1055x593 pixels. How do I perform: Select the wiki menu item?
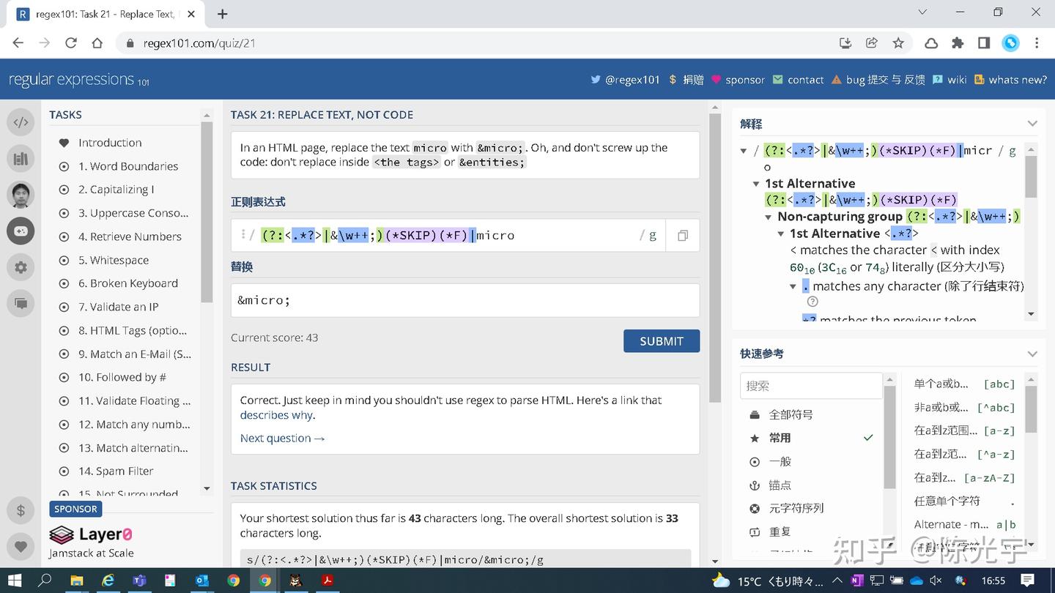point(957,80)
